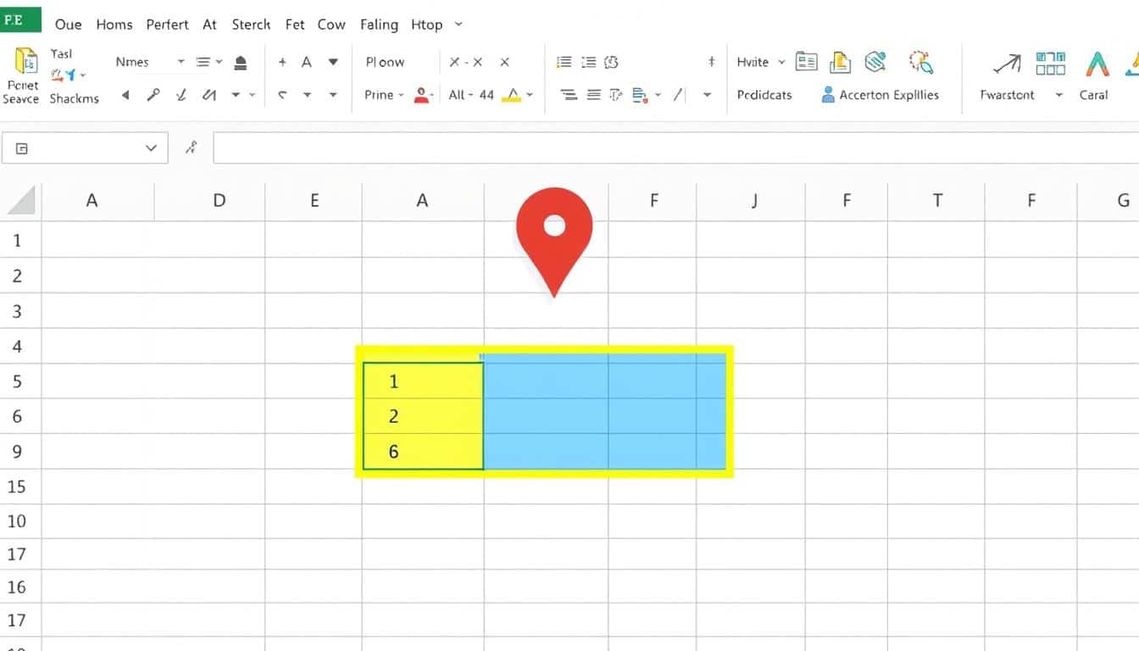Click the circular icon right of the numbered list
This screenshot has height=651, width=1139.
(x=611, y=62)
